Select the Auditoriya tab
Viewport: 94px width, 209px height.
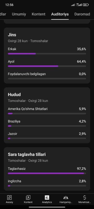60,14
